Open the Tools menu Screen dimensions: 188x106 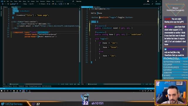point(37,1)
